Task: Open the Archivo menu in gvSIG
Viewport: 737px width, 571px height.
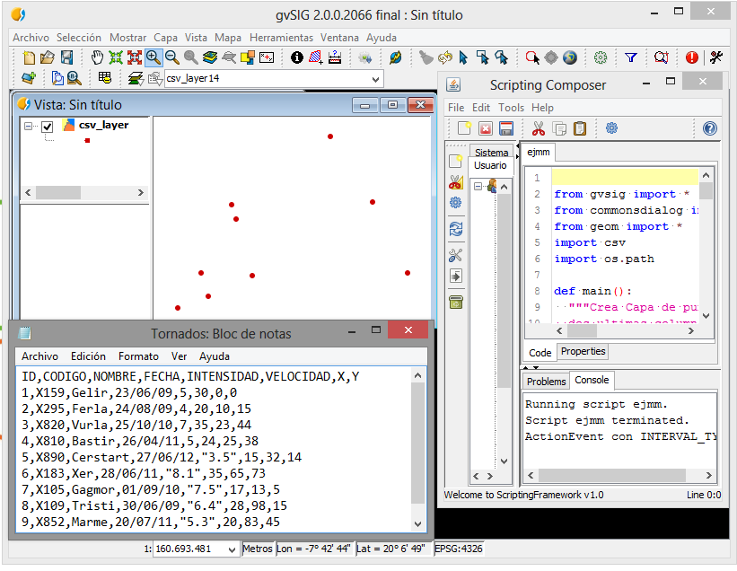Action: pyautogui.click(x=31, y=38)
